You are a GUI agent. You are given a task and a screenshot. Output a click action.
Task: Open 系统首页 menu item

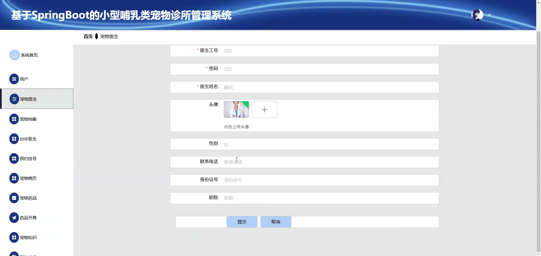click(37, 55)
